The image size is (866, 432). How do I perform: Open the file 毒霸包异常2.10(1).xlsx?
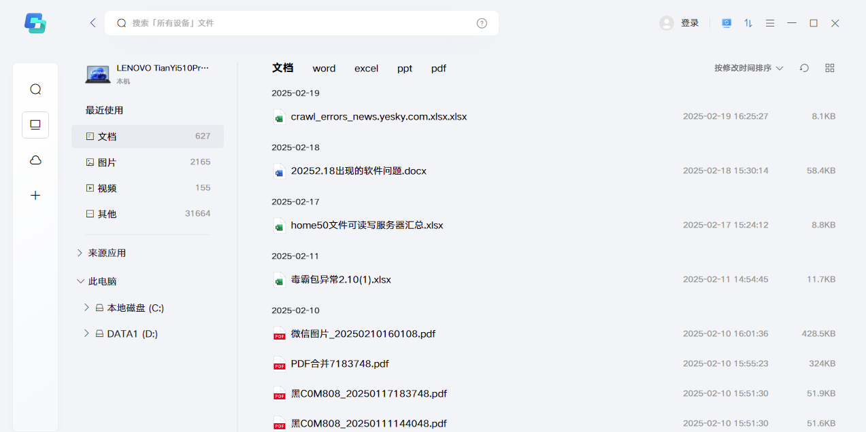[x=340, y=279]
